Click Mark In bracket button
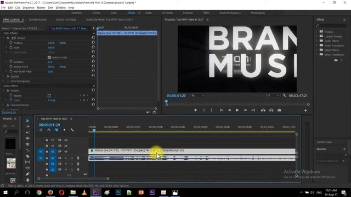 click(x=204, y=111)
